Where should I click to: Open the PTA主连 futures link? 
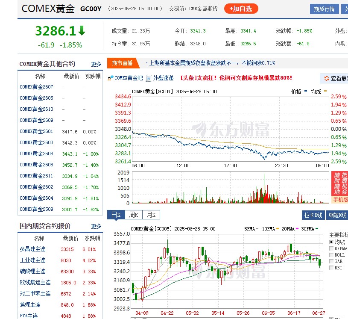point(29,316)
